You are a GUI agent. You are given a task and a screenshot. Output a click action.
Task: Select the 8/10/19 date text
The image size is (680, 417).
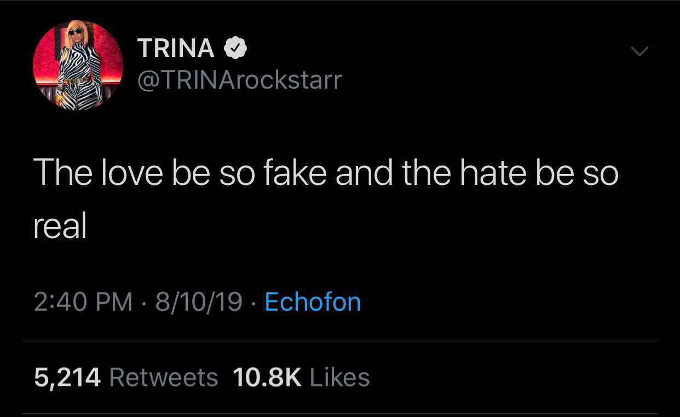click(199, 302)
